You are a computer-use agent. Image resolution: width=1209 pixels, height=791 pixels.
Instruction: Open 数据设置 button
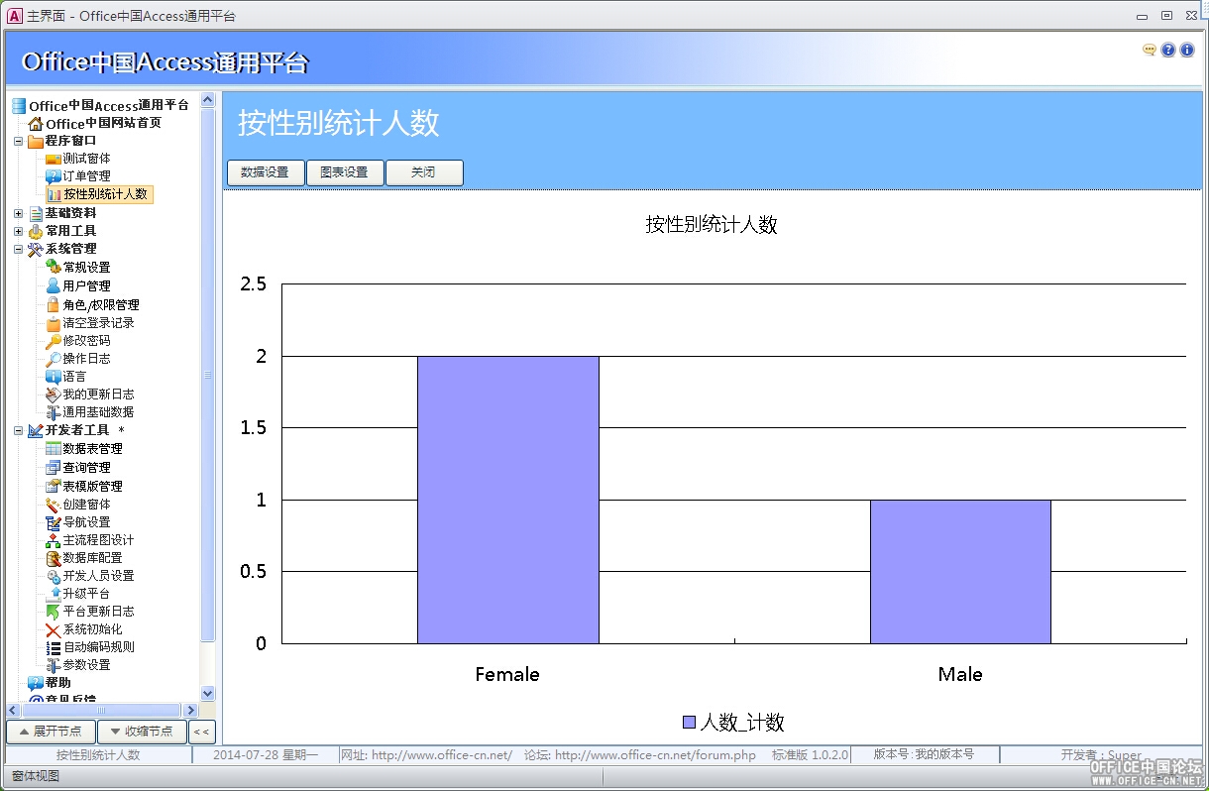(x=266, y=172)
